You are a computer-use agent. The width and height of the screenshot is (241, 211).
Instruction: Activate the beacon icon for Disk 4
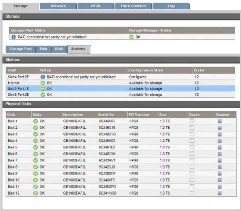pyautogui.click(x=220, y=141)
